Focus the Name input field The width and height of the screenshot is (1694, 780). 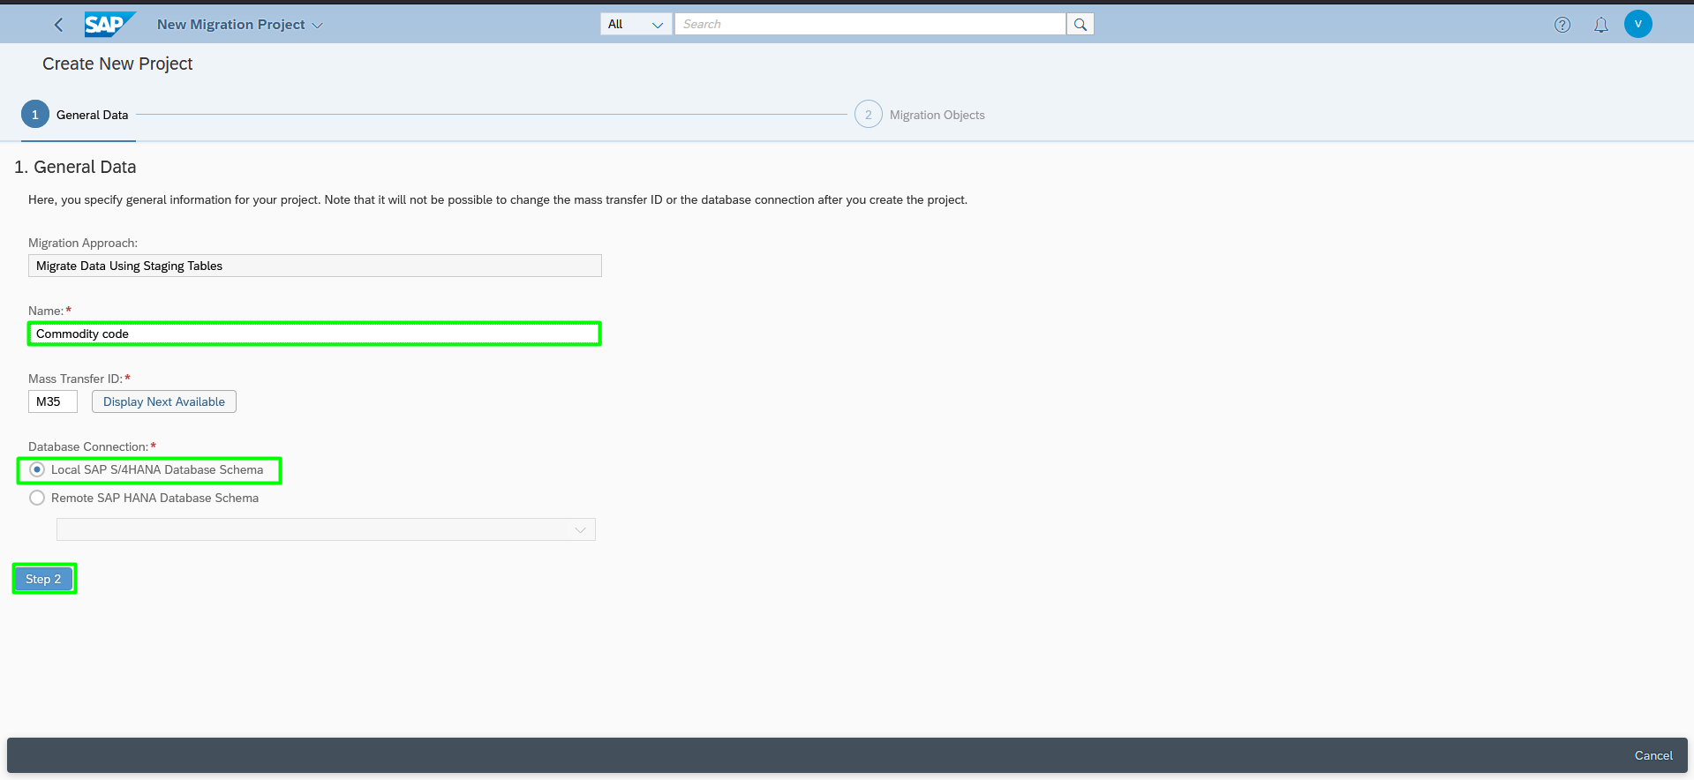point(314,334)
